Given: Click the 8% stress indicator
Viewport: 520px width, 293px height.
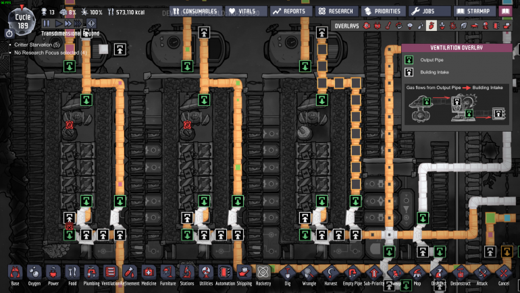Looking at the screenshot, I should coord(68,12).
